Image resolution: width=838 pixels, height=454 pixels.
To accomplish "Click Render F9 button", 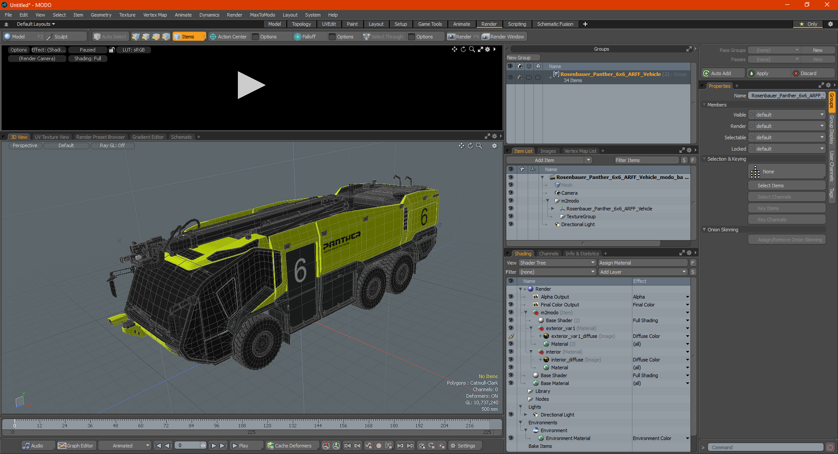I will (463, 37).
